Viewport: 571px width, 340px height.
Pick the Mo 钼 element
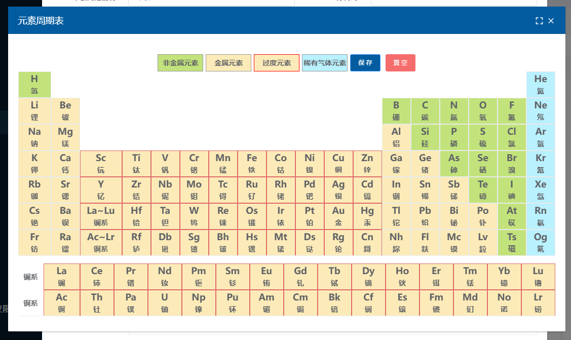tap(194, 190)
